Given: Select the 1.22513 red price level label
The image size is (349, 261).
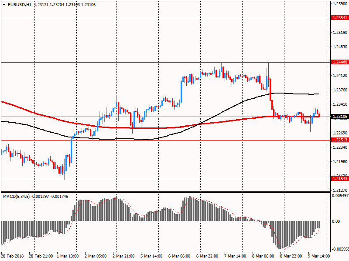Looking at the screenshot, I should pos(340,140).
